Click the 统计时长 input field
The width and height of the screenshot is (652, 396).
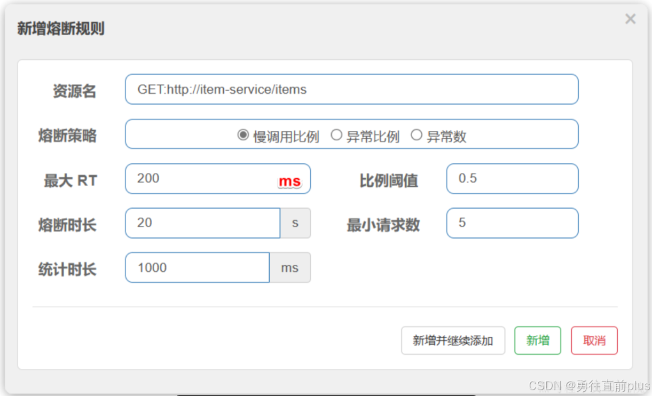198,267
